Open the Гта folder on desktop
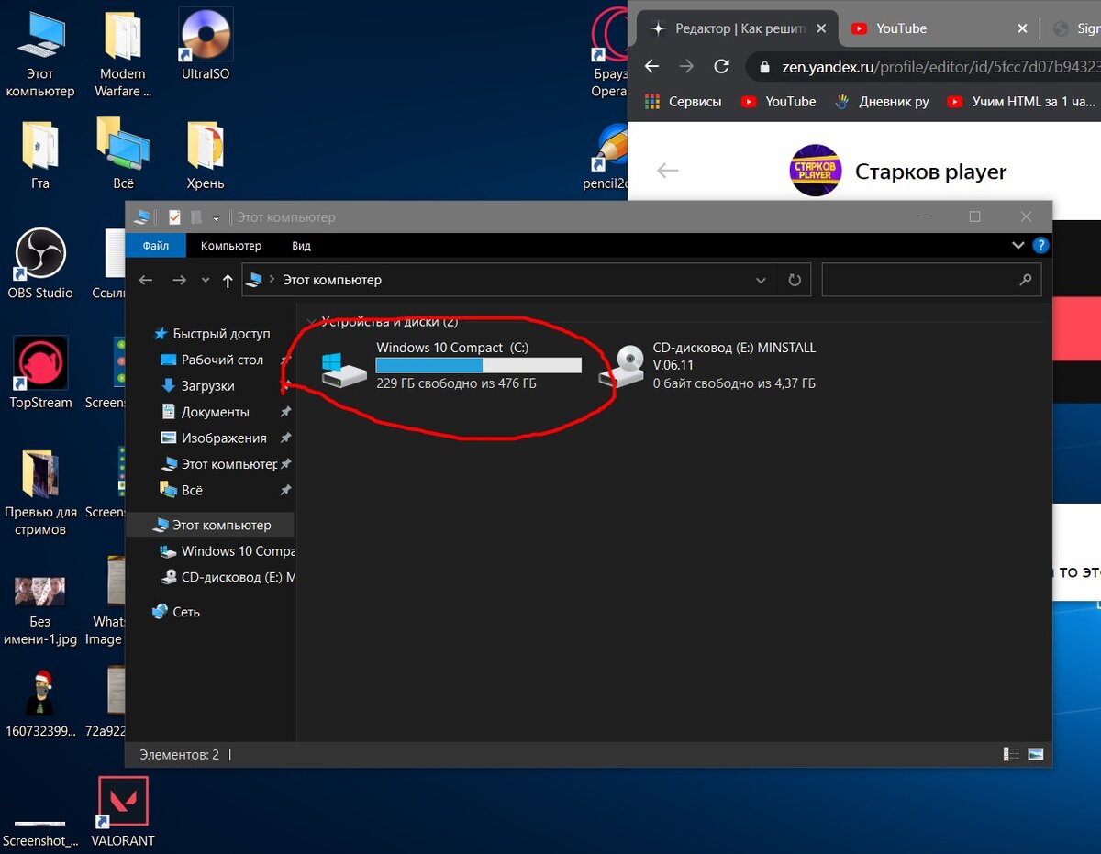The width and height of the screenshot is (1101, 854). (39, 154)
